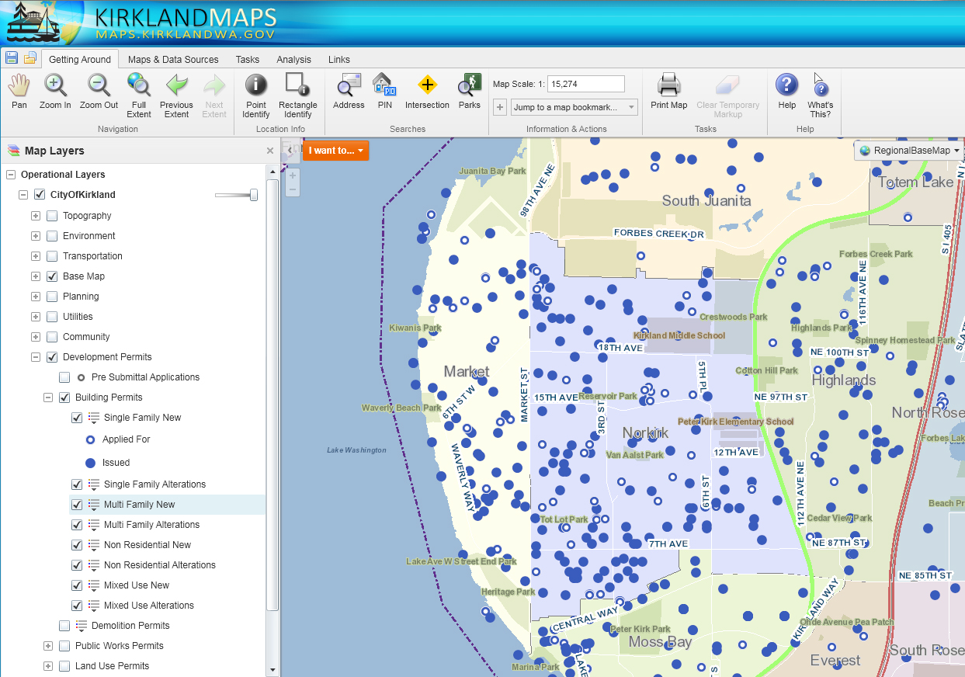Open the RegionalBaseMap basemap dropdown
Image resolution: width=965 pixels, height=677 pixels.
tap(909, 151)
